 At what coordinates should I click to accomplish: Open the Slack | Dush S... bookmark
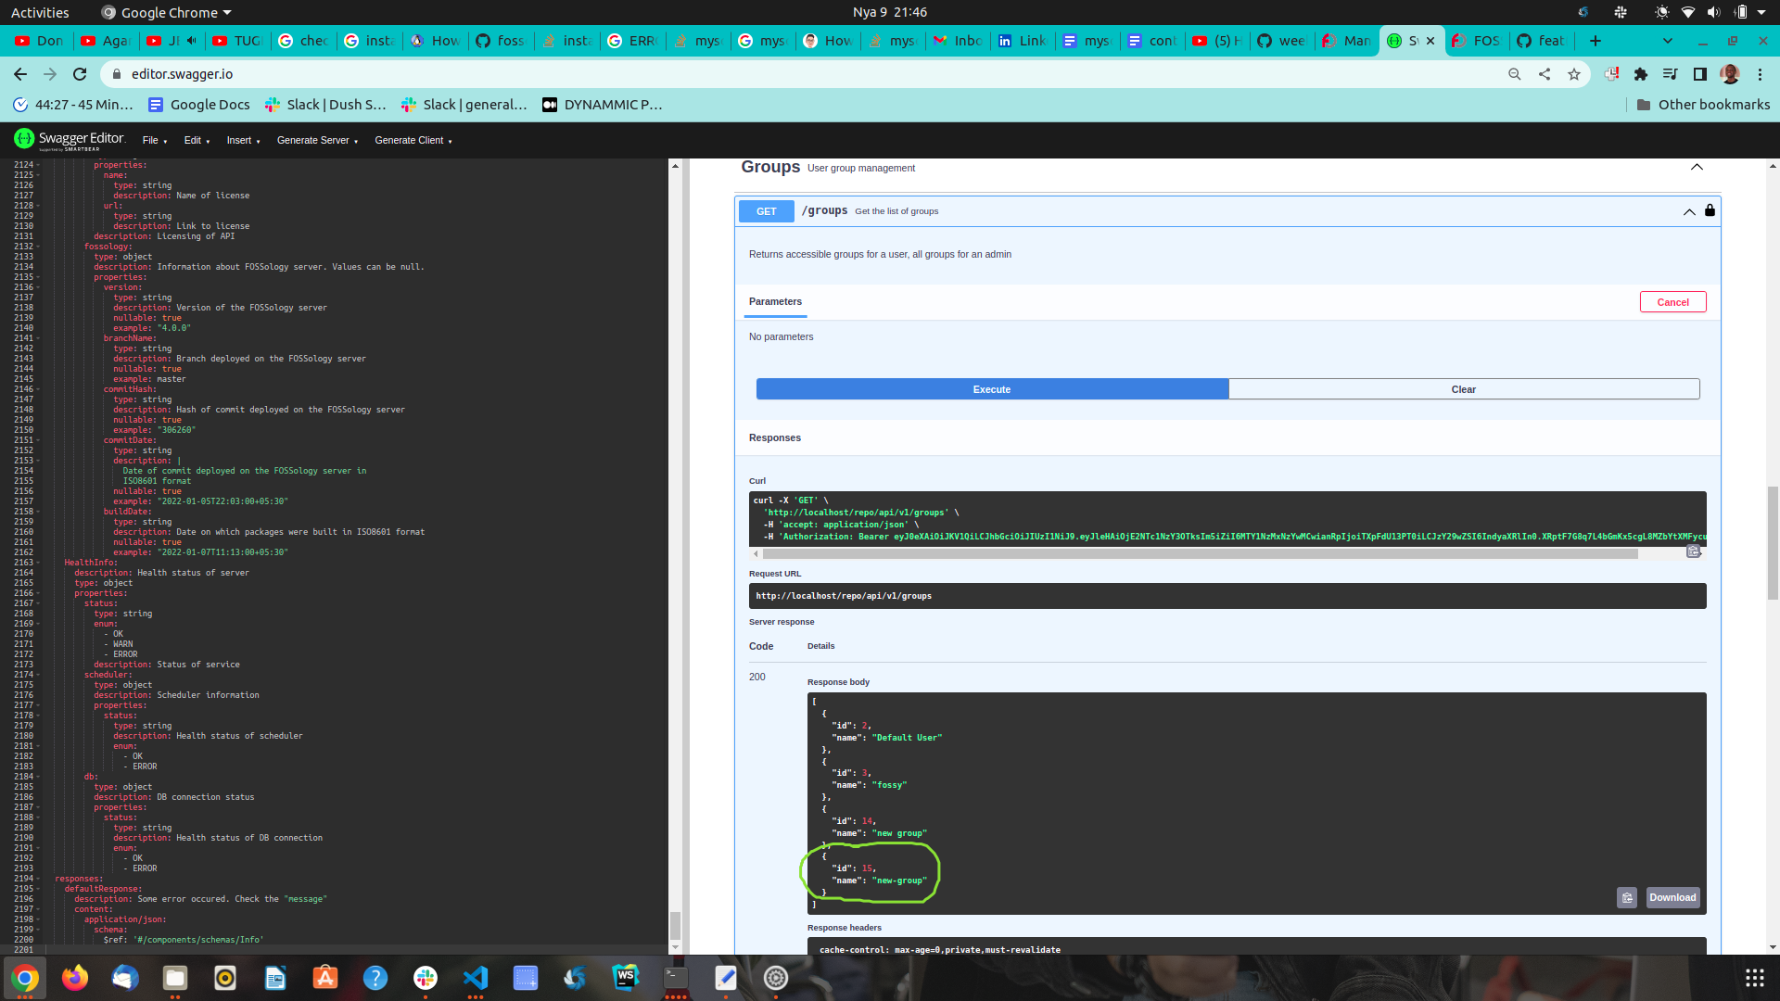point(324,105)
